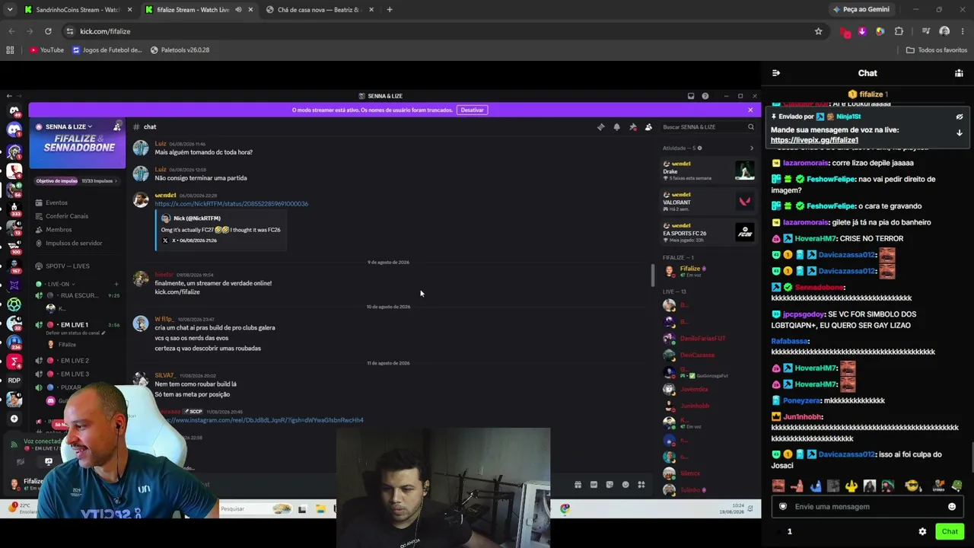Screen dimensions: 974x548
Task: Bookmark page with star icon in address bar
Action: click(819, 31)
